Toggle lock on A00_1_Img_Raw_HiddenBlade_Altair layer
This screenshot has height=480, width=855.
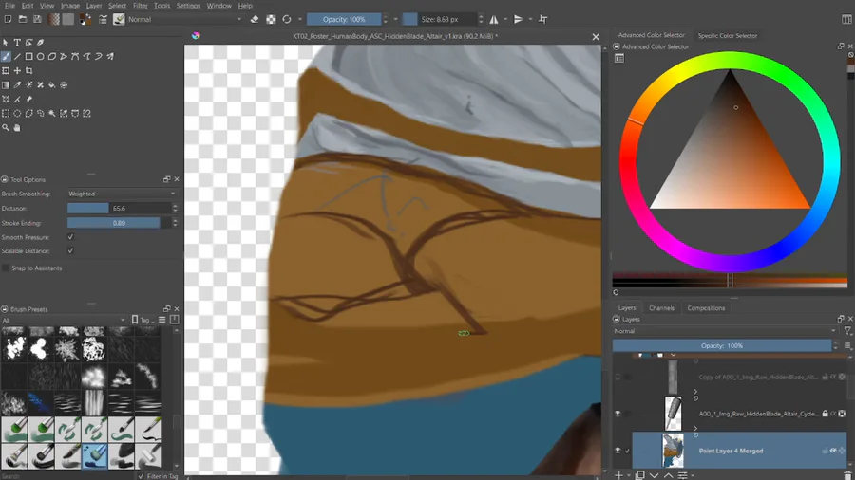pos(825,414)
